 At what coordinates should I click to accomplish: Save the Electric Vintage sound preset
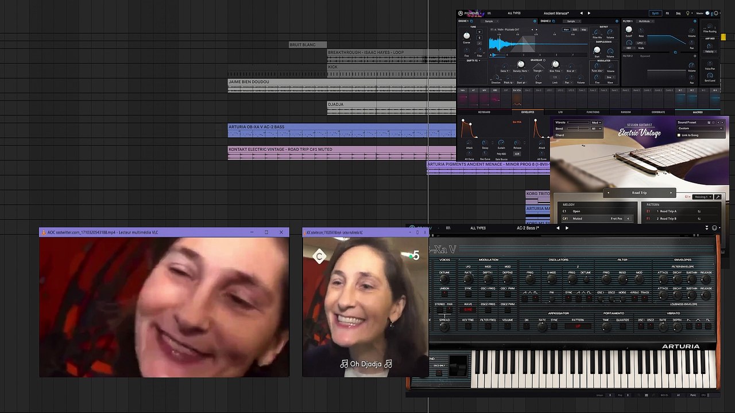point(709,122)
